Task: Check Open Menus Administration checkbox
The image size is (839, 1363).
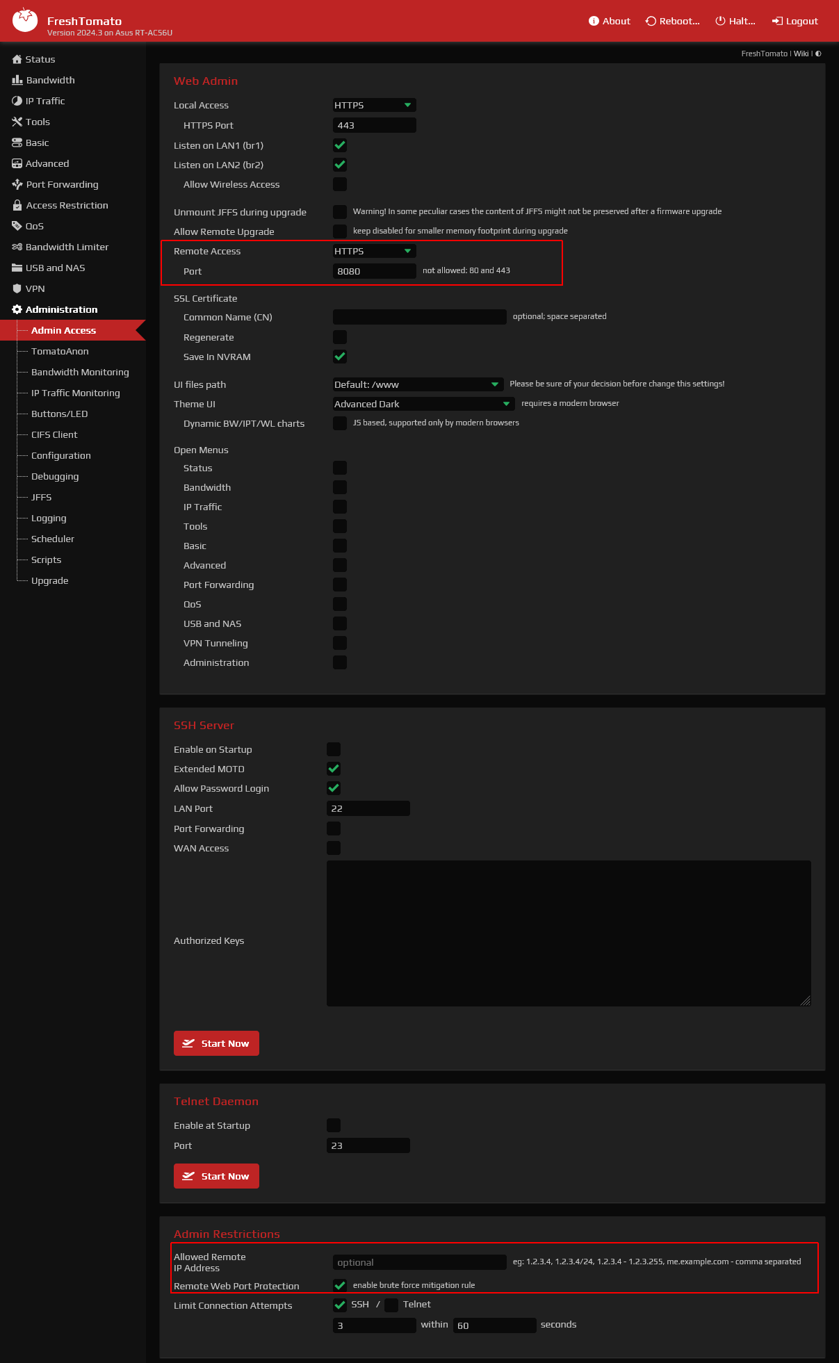Action: pyautogui.click(x=340, y=662)
